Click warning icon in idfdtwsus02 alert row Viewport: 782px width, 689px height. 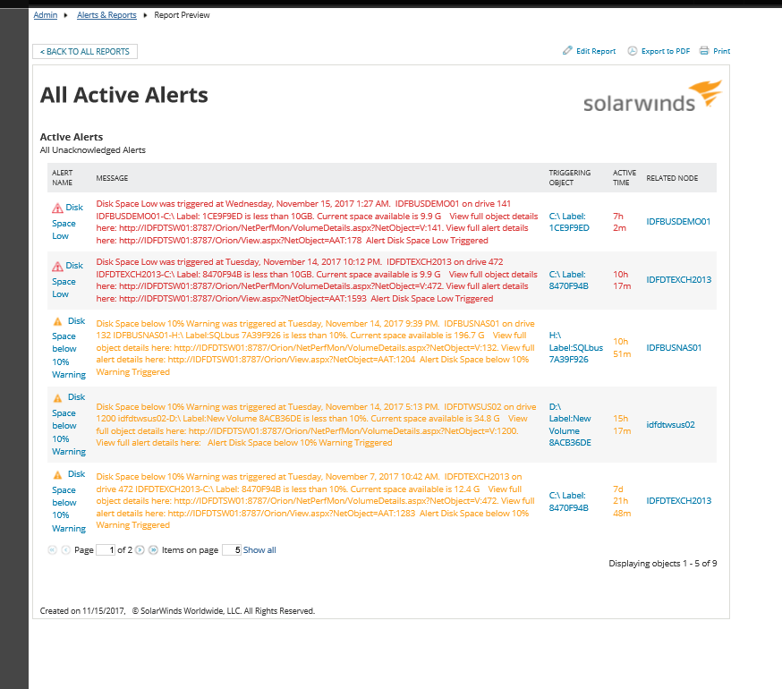58,397
